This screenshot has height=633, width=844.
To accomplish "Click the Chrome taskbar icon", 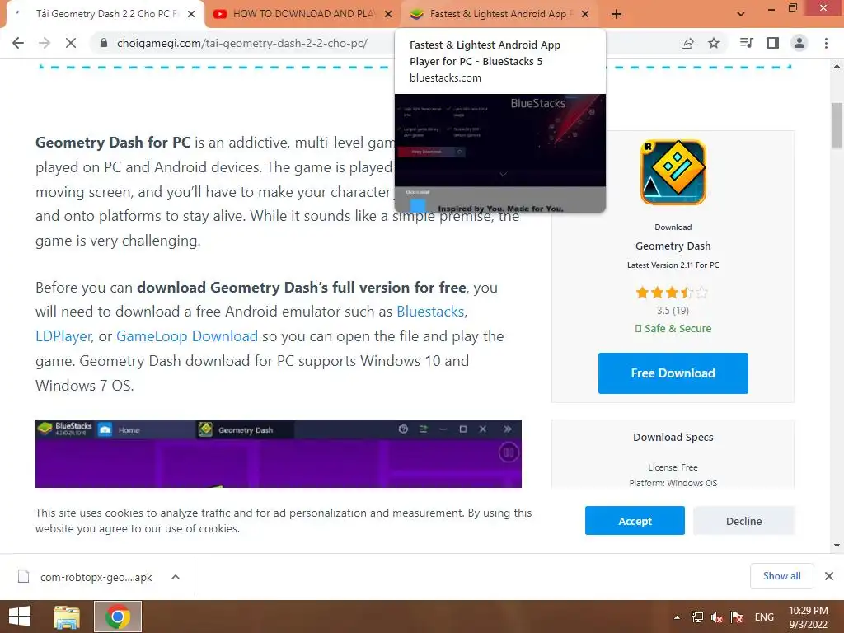I will (118, 617).
